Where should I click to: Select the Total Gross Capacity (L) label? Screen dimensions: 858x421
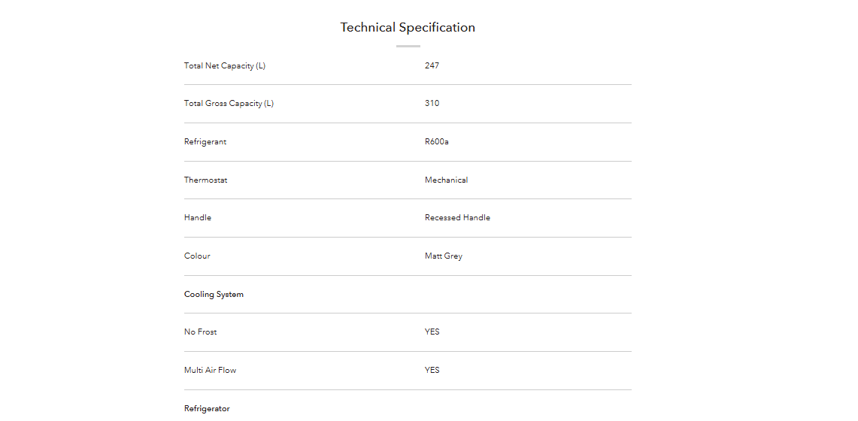click(x=229, y=103)
